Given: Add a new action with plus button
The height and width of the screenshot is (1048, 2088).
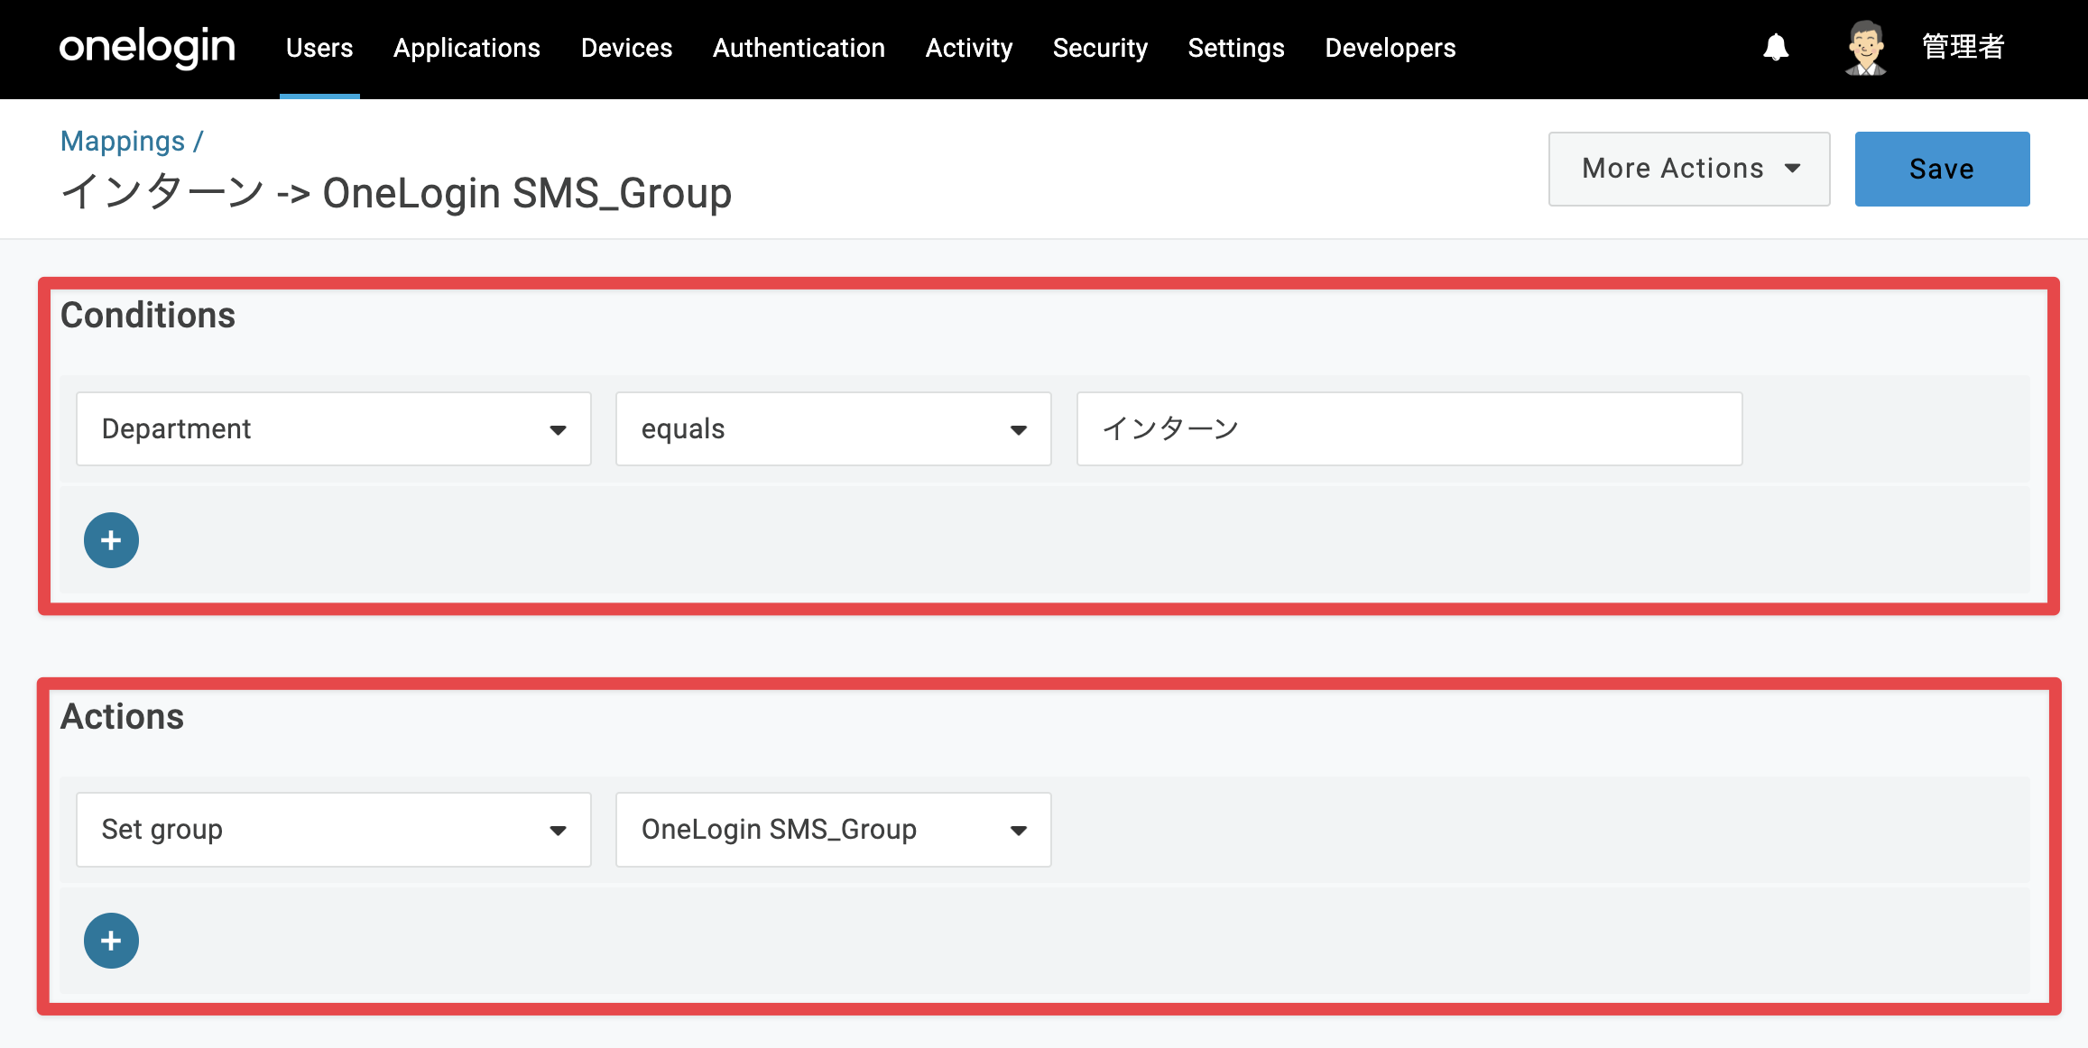Looking at the screenshot, I should 111,941.
